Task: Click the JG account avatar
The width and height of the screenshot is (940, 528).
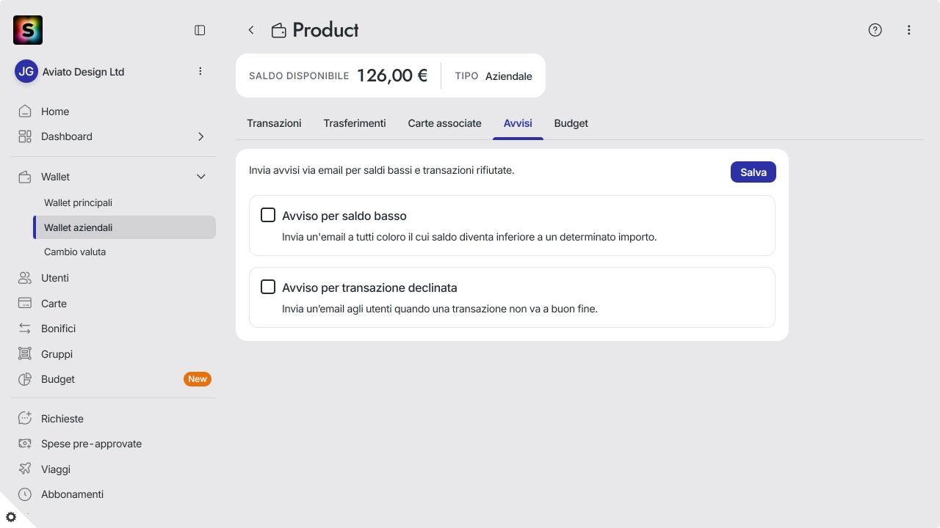Action: tap(26, 71)
